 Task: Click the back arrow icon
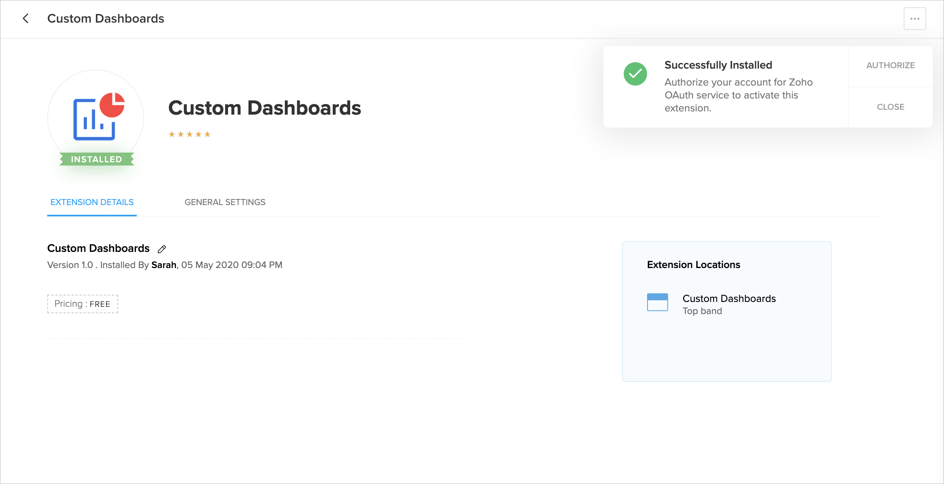point(25,19)
